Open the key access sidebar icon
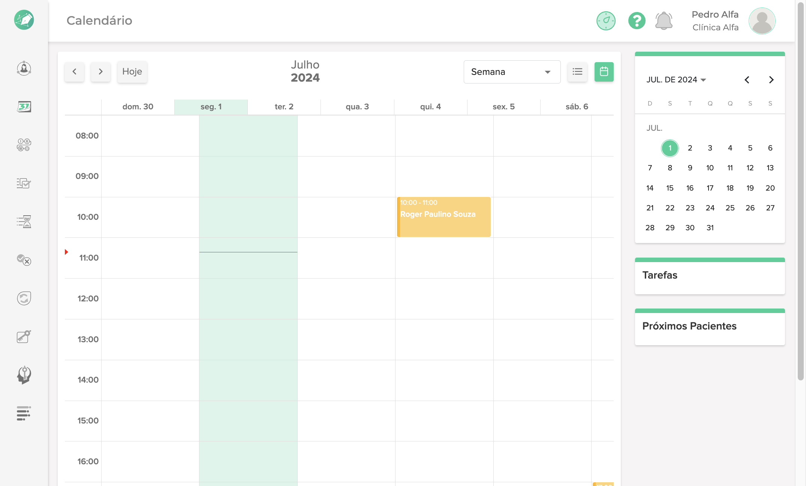The height and width of the screenshot is (486, 806). pyautogui.click(x=24, y=337)
